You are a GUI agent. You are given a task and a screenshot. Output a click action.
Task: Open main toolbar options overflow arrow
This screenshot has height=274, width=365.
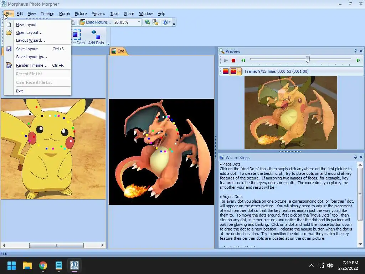(174, 23)
